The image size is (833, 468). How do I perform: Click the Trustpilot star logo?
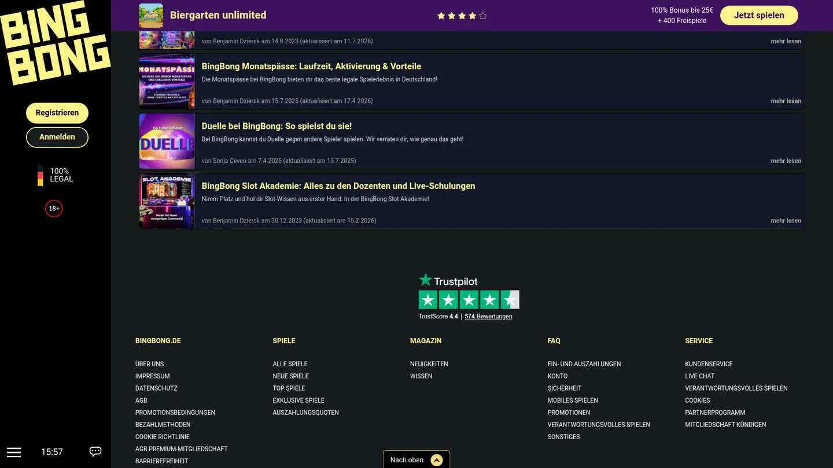point(426,280)
